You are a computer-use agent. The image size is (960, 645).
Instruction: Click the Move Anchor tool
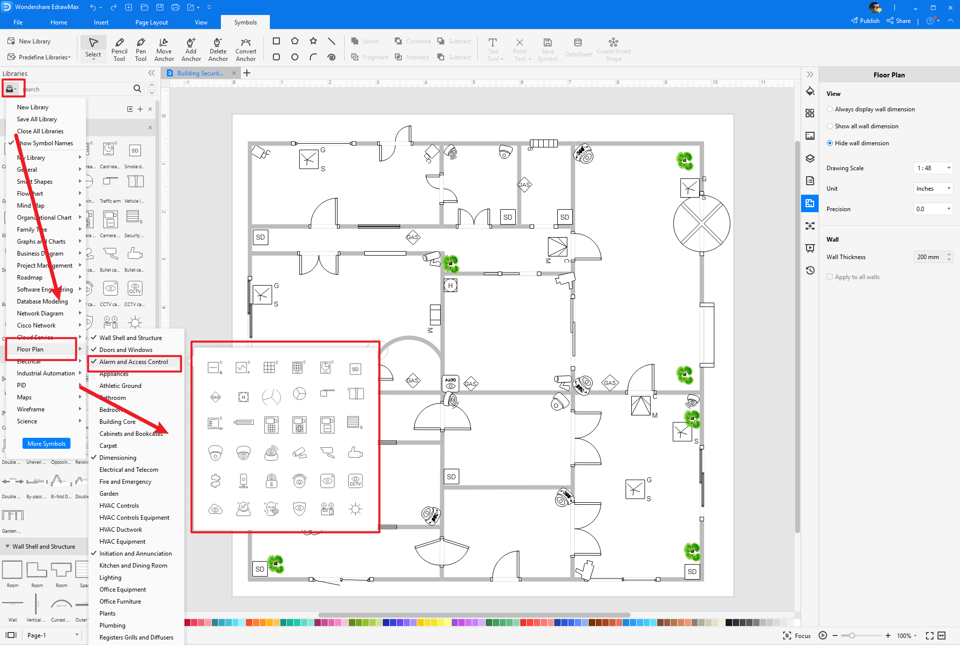pos(164,49)
